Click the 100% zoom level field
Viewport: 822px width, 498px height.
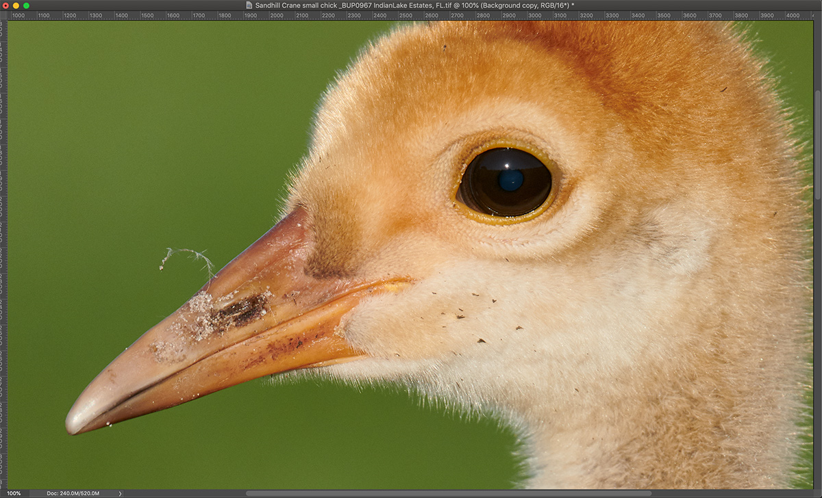[x=14, y=493]
